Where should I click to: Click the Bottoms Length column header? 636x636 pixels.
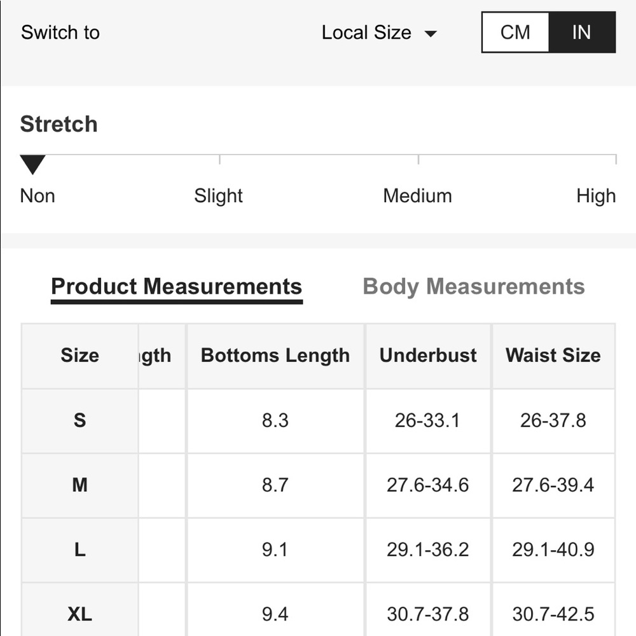point(275,356)
